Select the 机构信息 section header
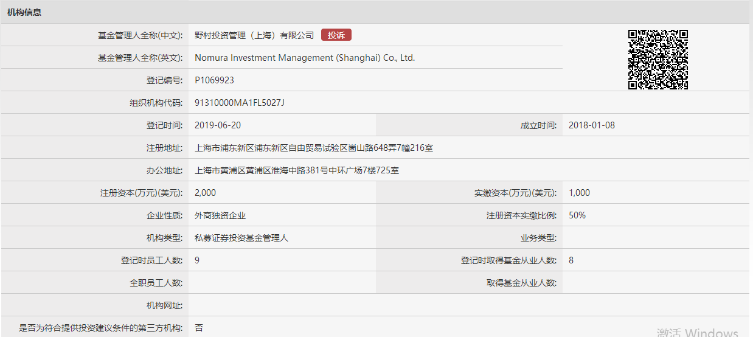753x337 pixels. point(24,12)
